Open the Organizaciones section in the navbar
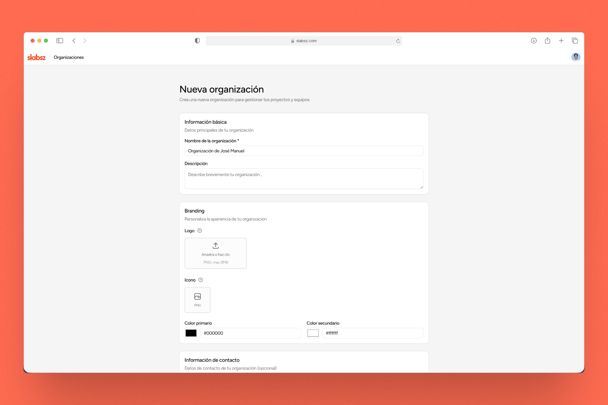Viewport: 608px width, 405px height. 69,57
